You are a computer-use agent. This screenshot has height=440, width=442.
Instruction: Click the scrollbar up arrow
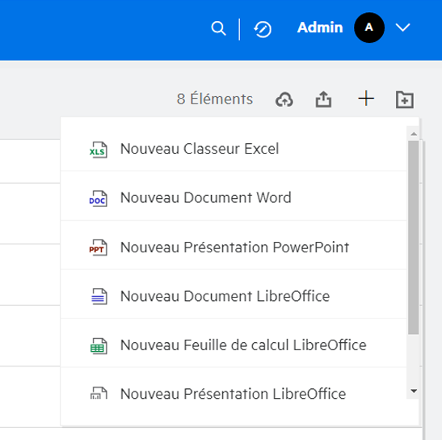[x=414, y=133]
